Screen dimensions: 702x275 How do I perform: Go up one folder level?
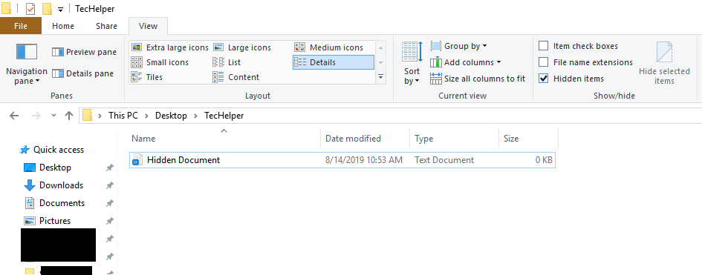68,116
